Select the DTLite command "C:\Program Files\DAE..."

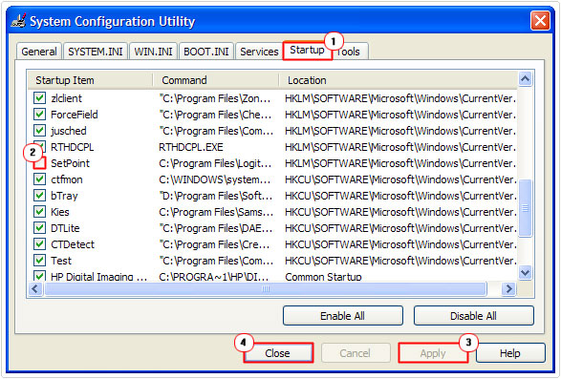tap(216, 228)
